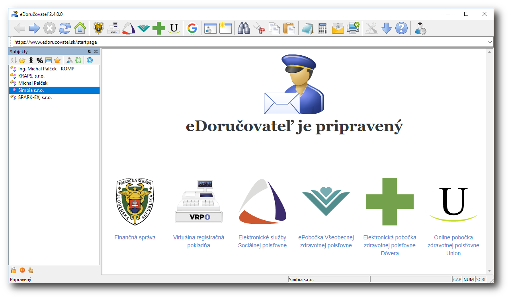Click the status bar Simbia s.r.o. text

pyautogui.click(x=301, y=280)
